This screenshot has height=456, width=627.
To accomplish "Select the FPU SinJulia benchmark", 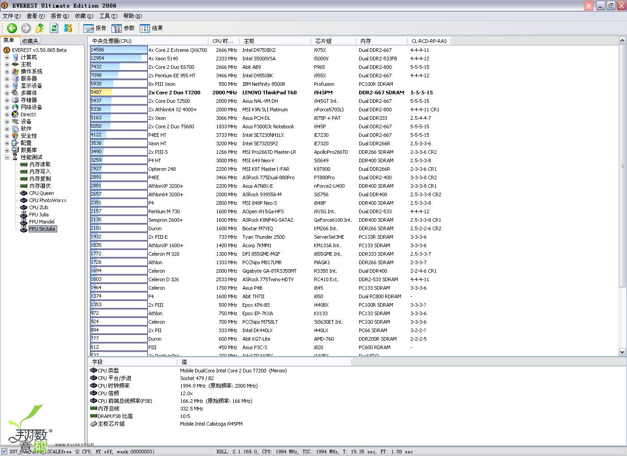I will pyautogui.click(x=43, y=229).
